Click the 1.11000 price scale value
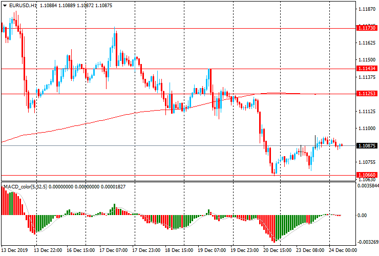 point(367,129)
